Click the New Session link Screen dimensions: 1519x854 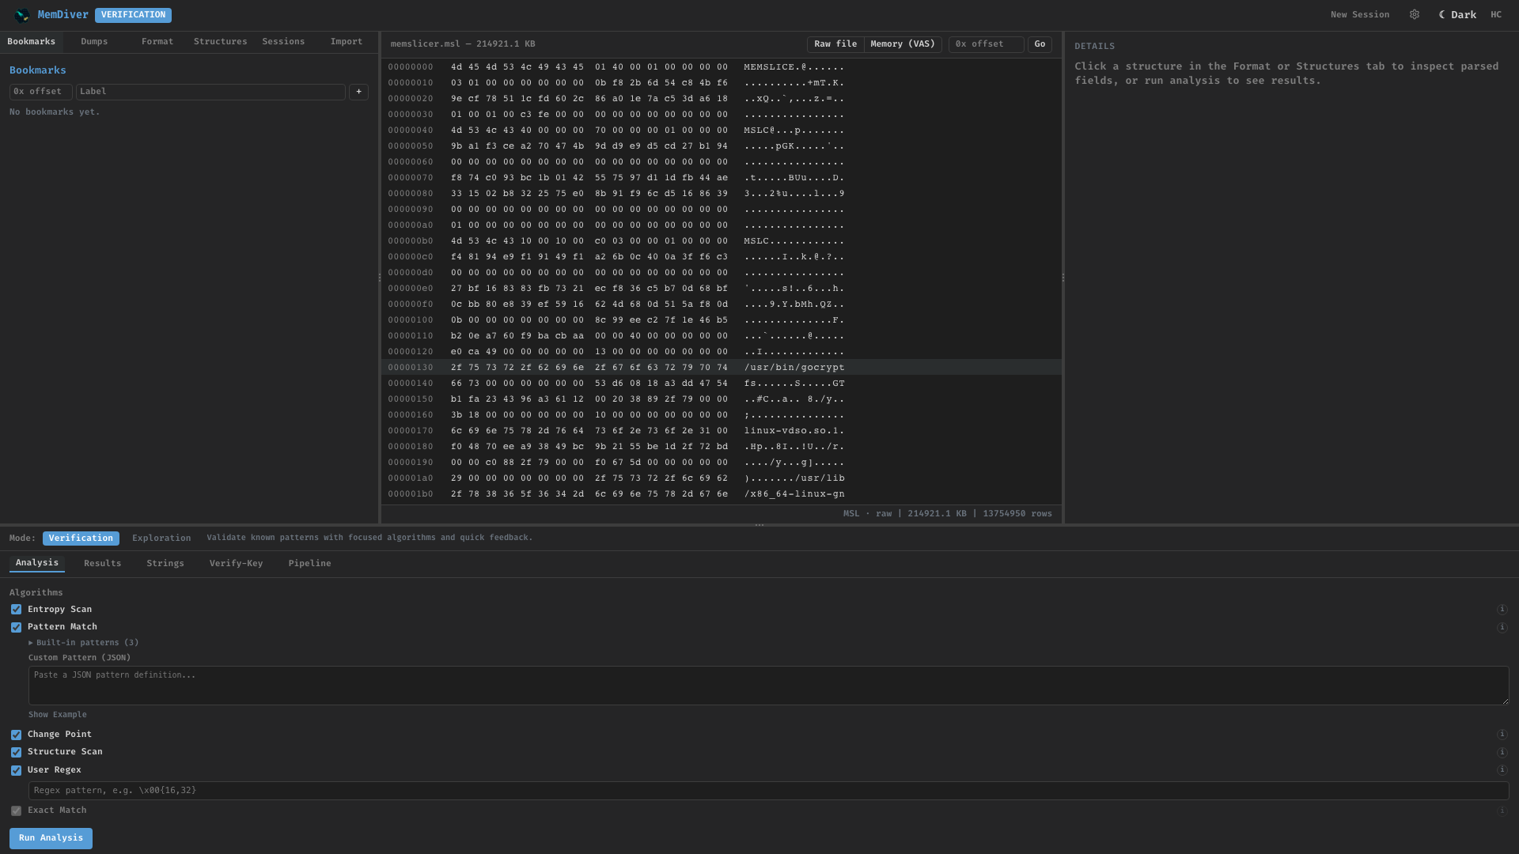pyautogui.click(x=1360, y=15)
